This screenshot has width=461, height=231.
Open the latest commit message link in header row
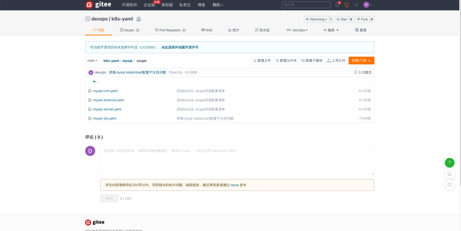[137, 73]
